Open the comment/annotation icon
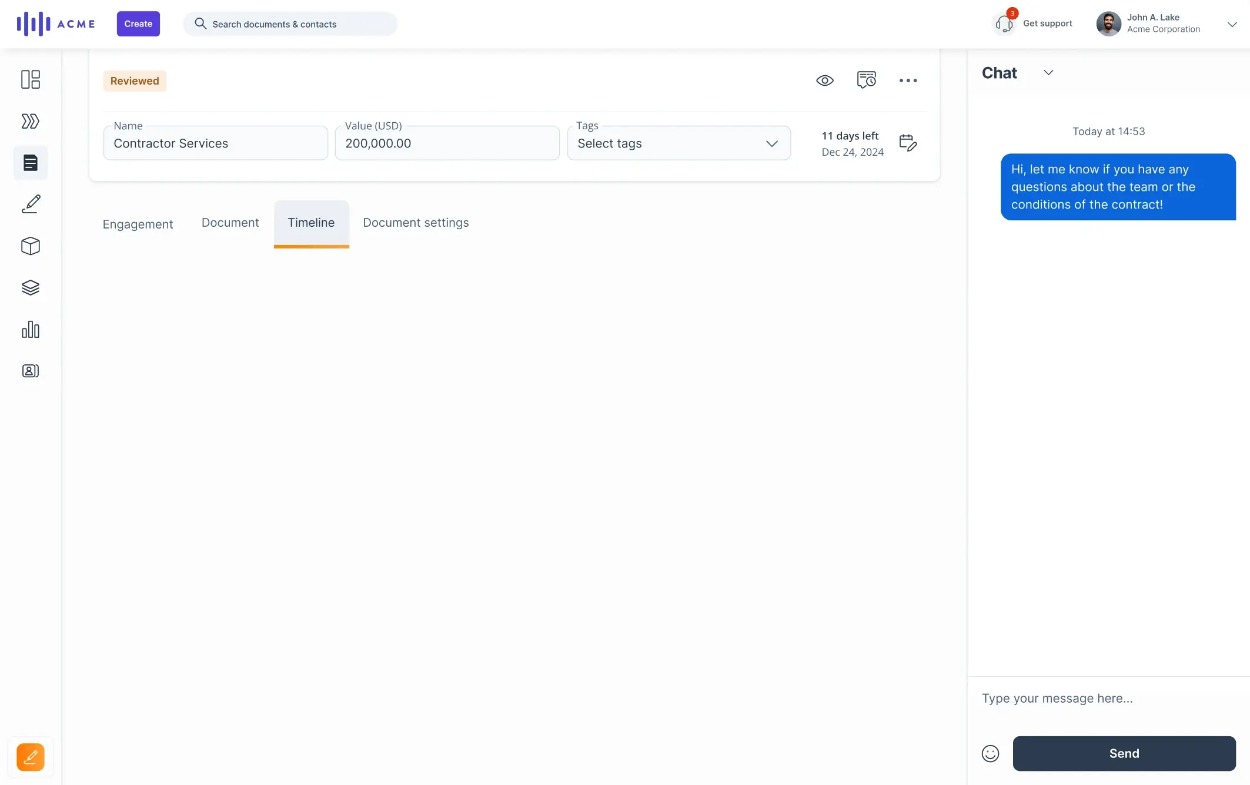This screenshot has width=1250, height=785. 865,80
